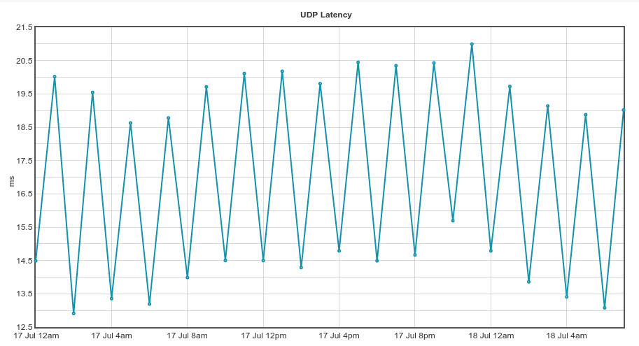
Task: Click the ms y-axis unit label
Action: (11, 181)
